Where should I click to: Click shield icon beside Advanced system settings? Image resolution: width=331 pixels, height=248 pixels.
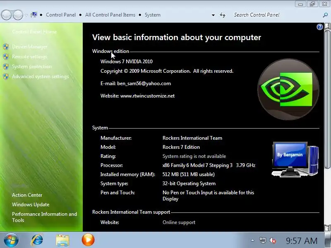(6, 76)
